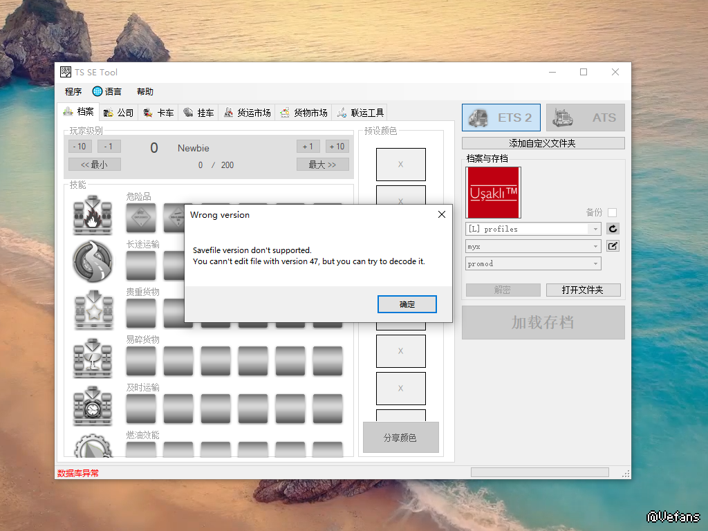The height and width of the screenshot is (531, 708).
Task: Toggle the 备份 backup checkbox
Action: tap(612, 213)
